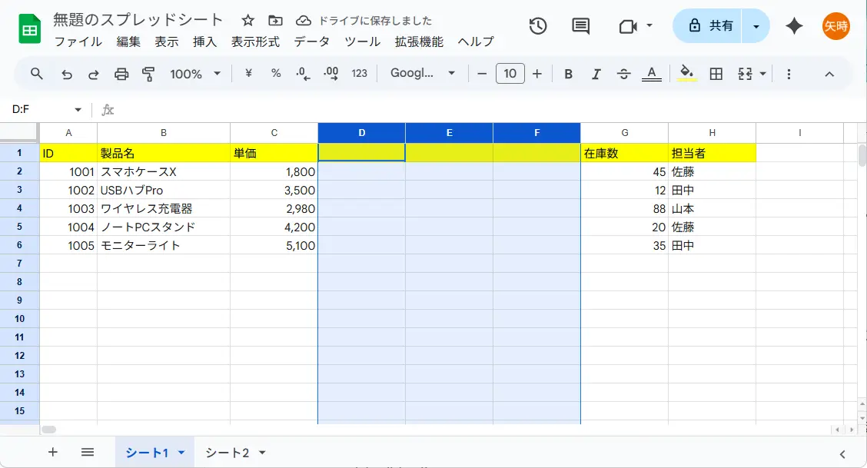This screenshot has width=867, height=468.
Task: Open version history clock icon
Action: 538,26
